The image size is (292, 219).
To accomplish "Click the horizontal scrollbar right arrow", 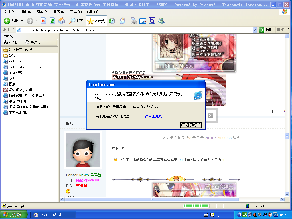I will tap(282, 199).
